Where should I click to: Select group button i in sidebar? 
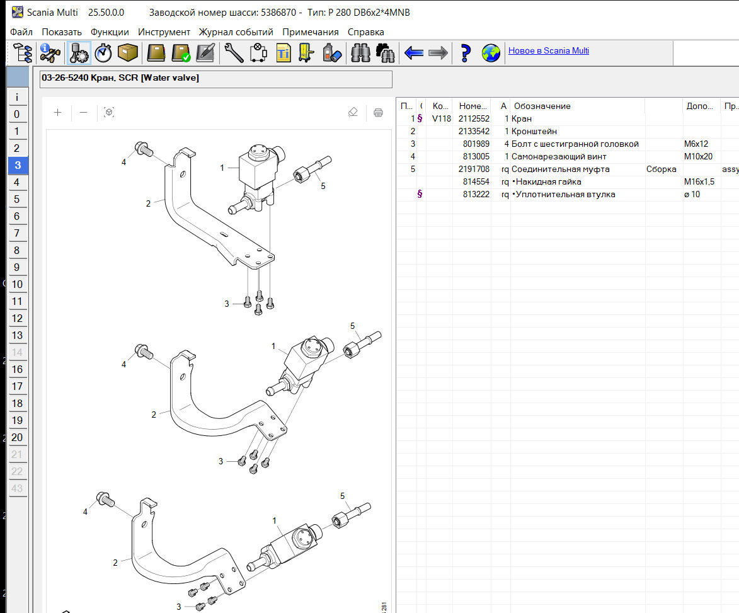(x=18, y=97)
